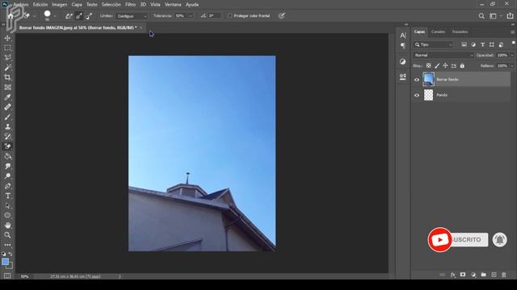The image size is (517, 290).
Task: Open the Archivo menu
Action: [21, 5]
